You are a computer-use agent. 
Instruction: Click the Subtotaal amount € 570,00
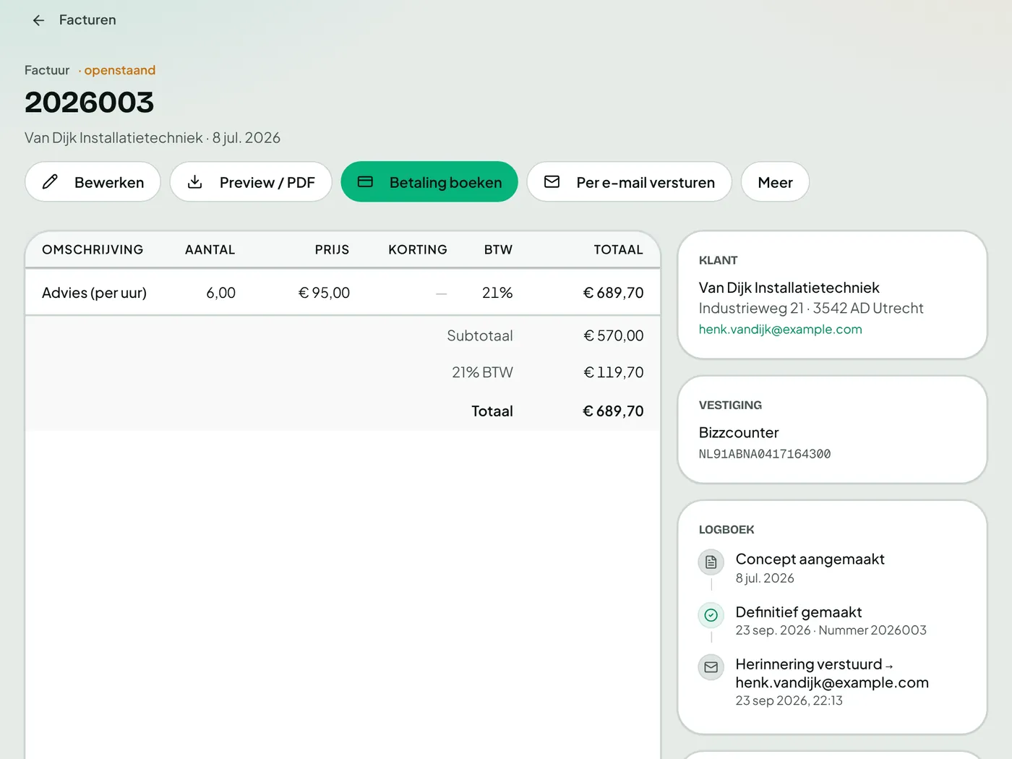[613, 335]
